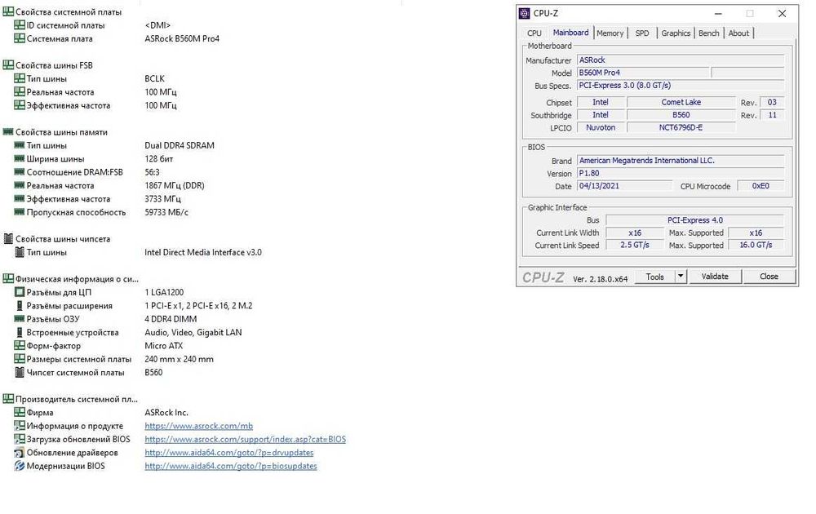The height and width of the screenshot is (514, 816).
Task: Click the slot icon beside 'Разъёмы расширения'
Action: [20, 305]
